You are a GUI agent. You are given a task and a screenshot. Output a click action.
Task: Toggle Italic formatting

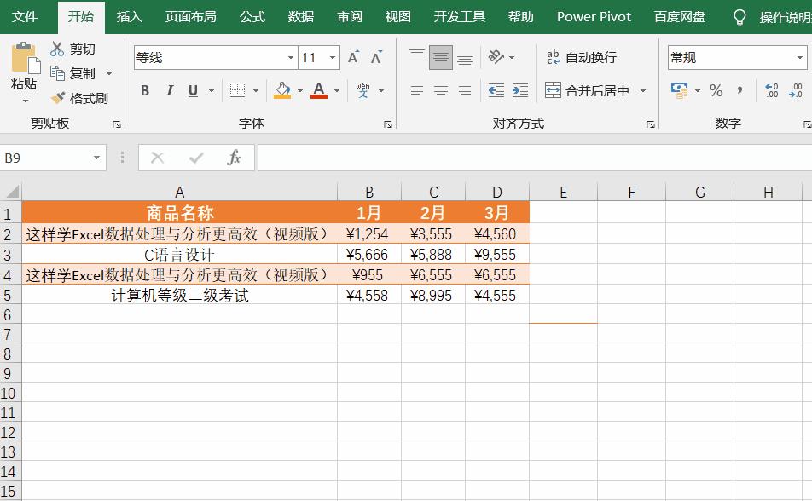point(169,89)
